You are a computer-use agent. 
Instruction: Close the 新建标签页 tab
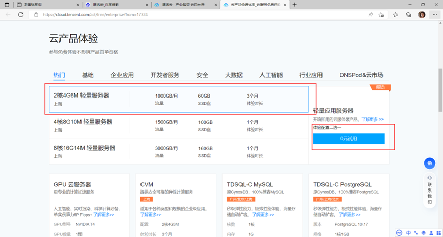coord(78,5)
